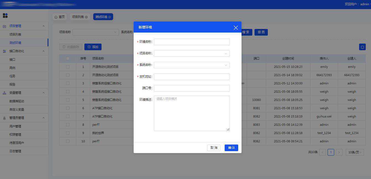The height and width of the screenshot is (179, 371).
Task: Click the guihua.wei operator cell
Action: (324, 116)
